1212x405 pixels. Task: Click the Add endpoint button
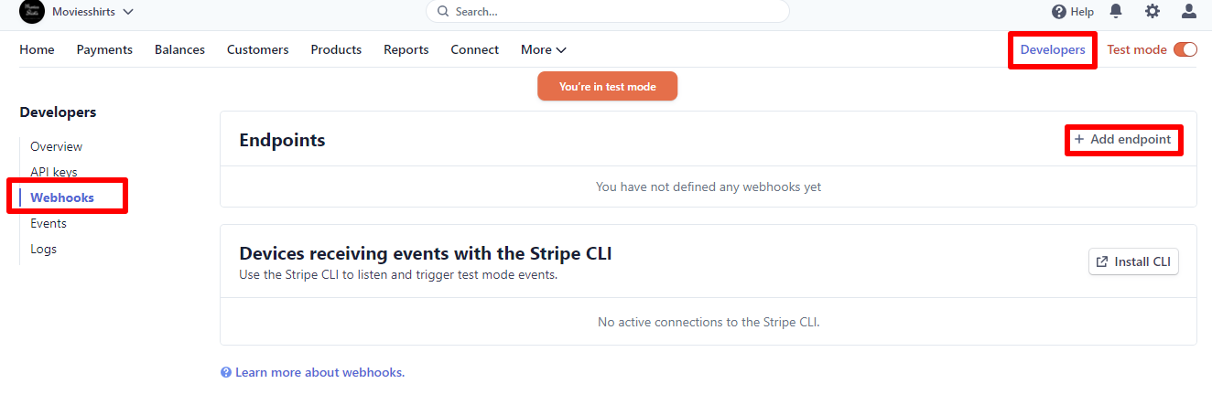tap(1123, 140)
